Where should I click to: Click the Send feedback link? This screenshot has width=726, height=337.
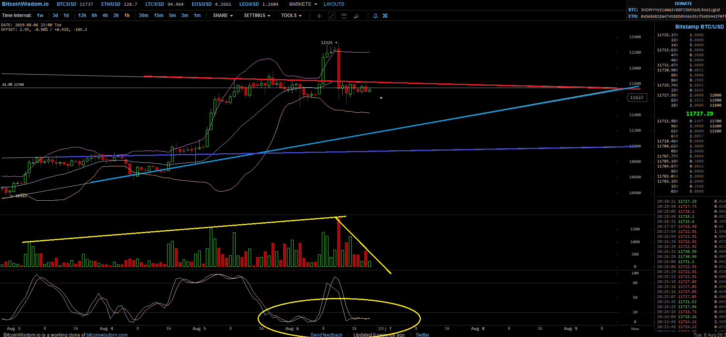click(326, 335)
